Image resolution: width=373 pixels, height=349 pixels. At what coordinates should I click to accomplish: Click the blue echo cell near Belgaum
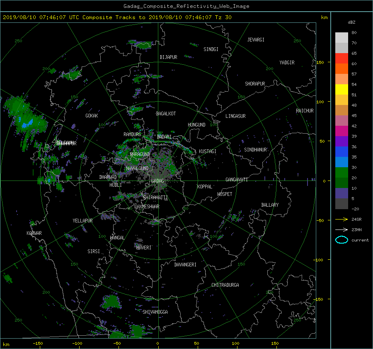pos(27,124)
